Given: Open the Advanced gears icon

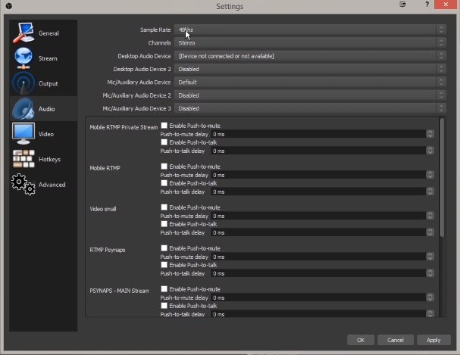Looking at the screenshot, I should click(x=23, y=185).
